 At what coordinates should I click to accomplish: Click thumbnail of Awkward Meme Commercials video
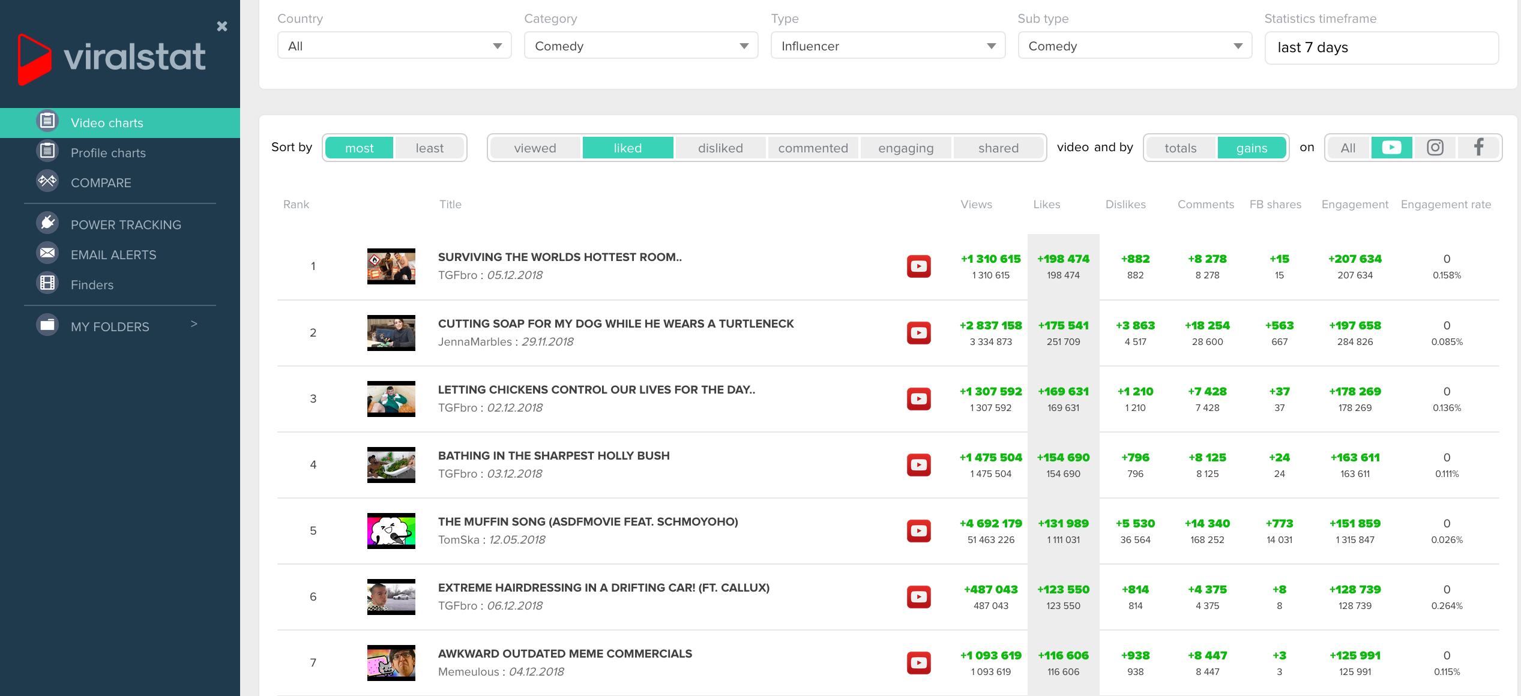(x=391, y=662)
